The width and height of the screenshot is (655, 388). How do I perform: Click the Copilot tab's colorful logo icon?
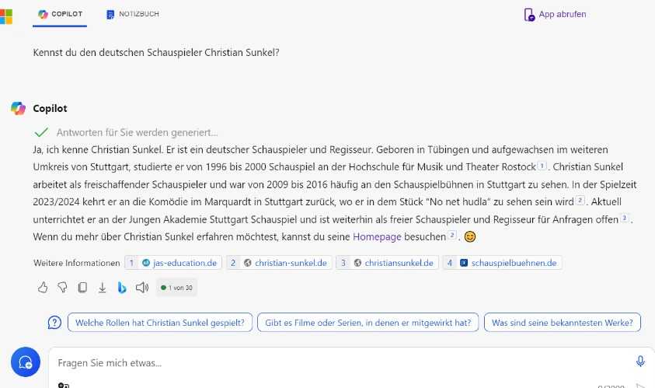[x=43, y=14]
